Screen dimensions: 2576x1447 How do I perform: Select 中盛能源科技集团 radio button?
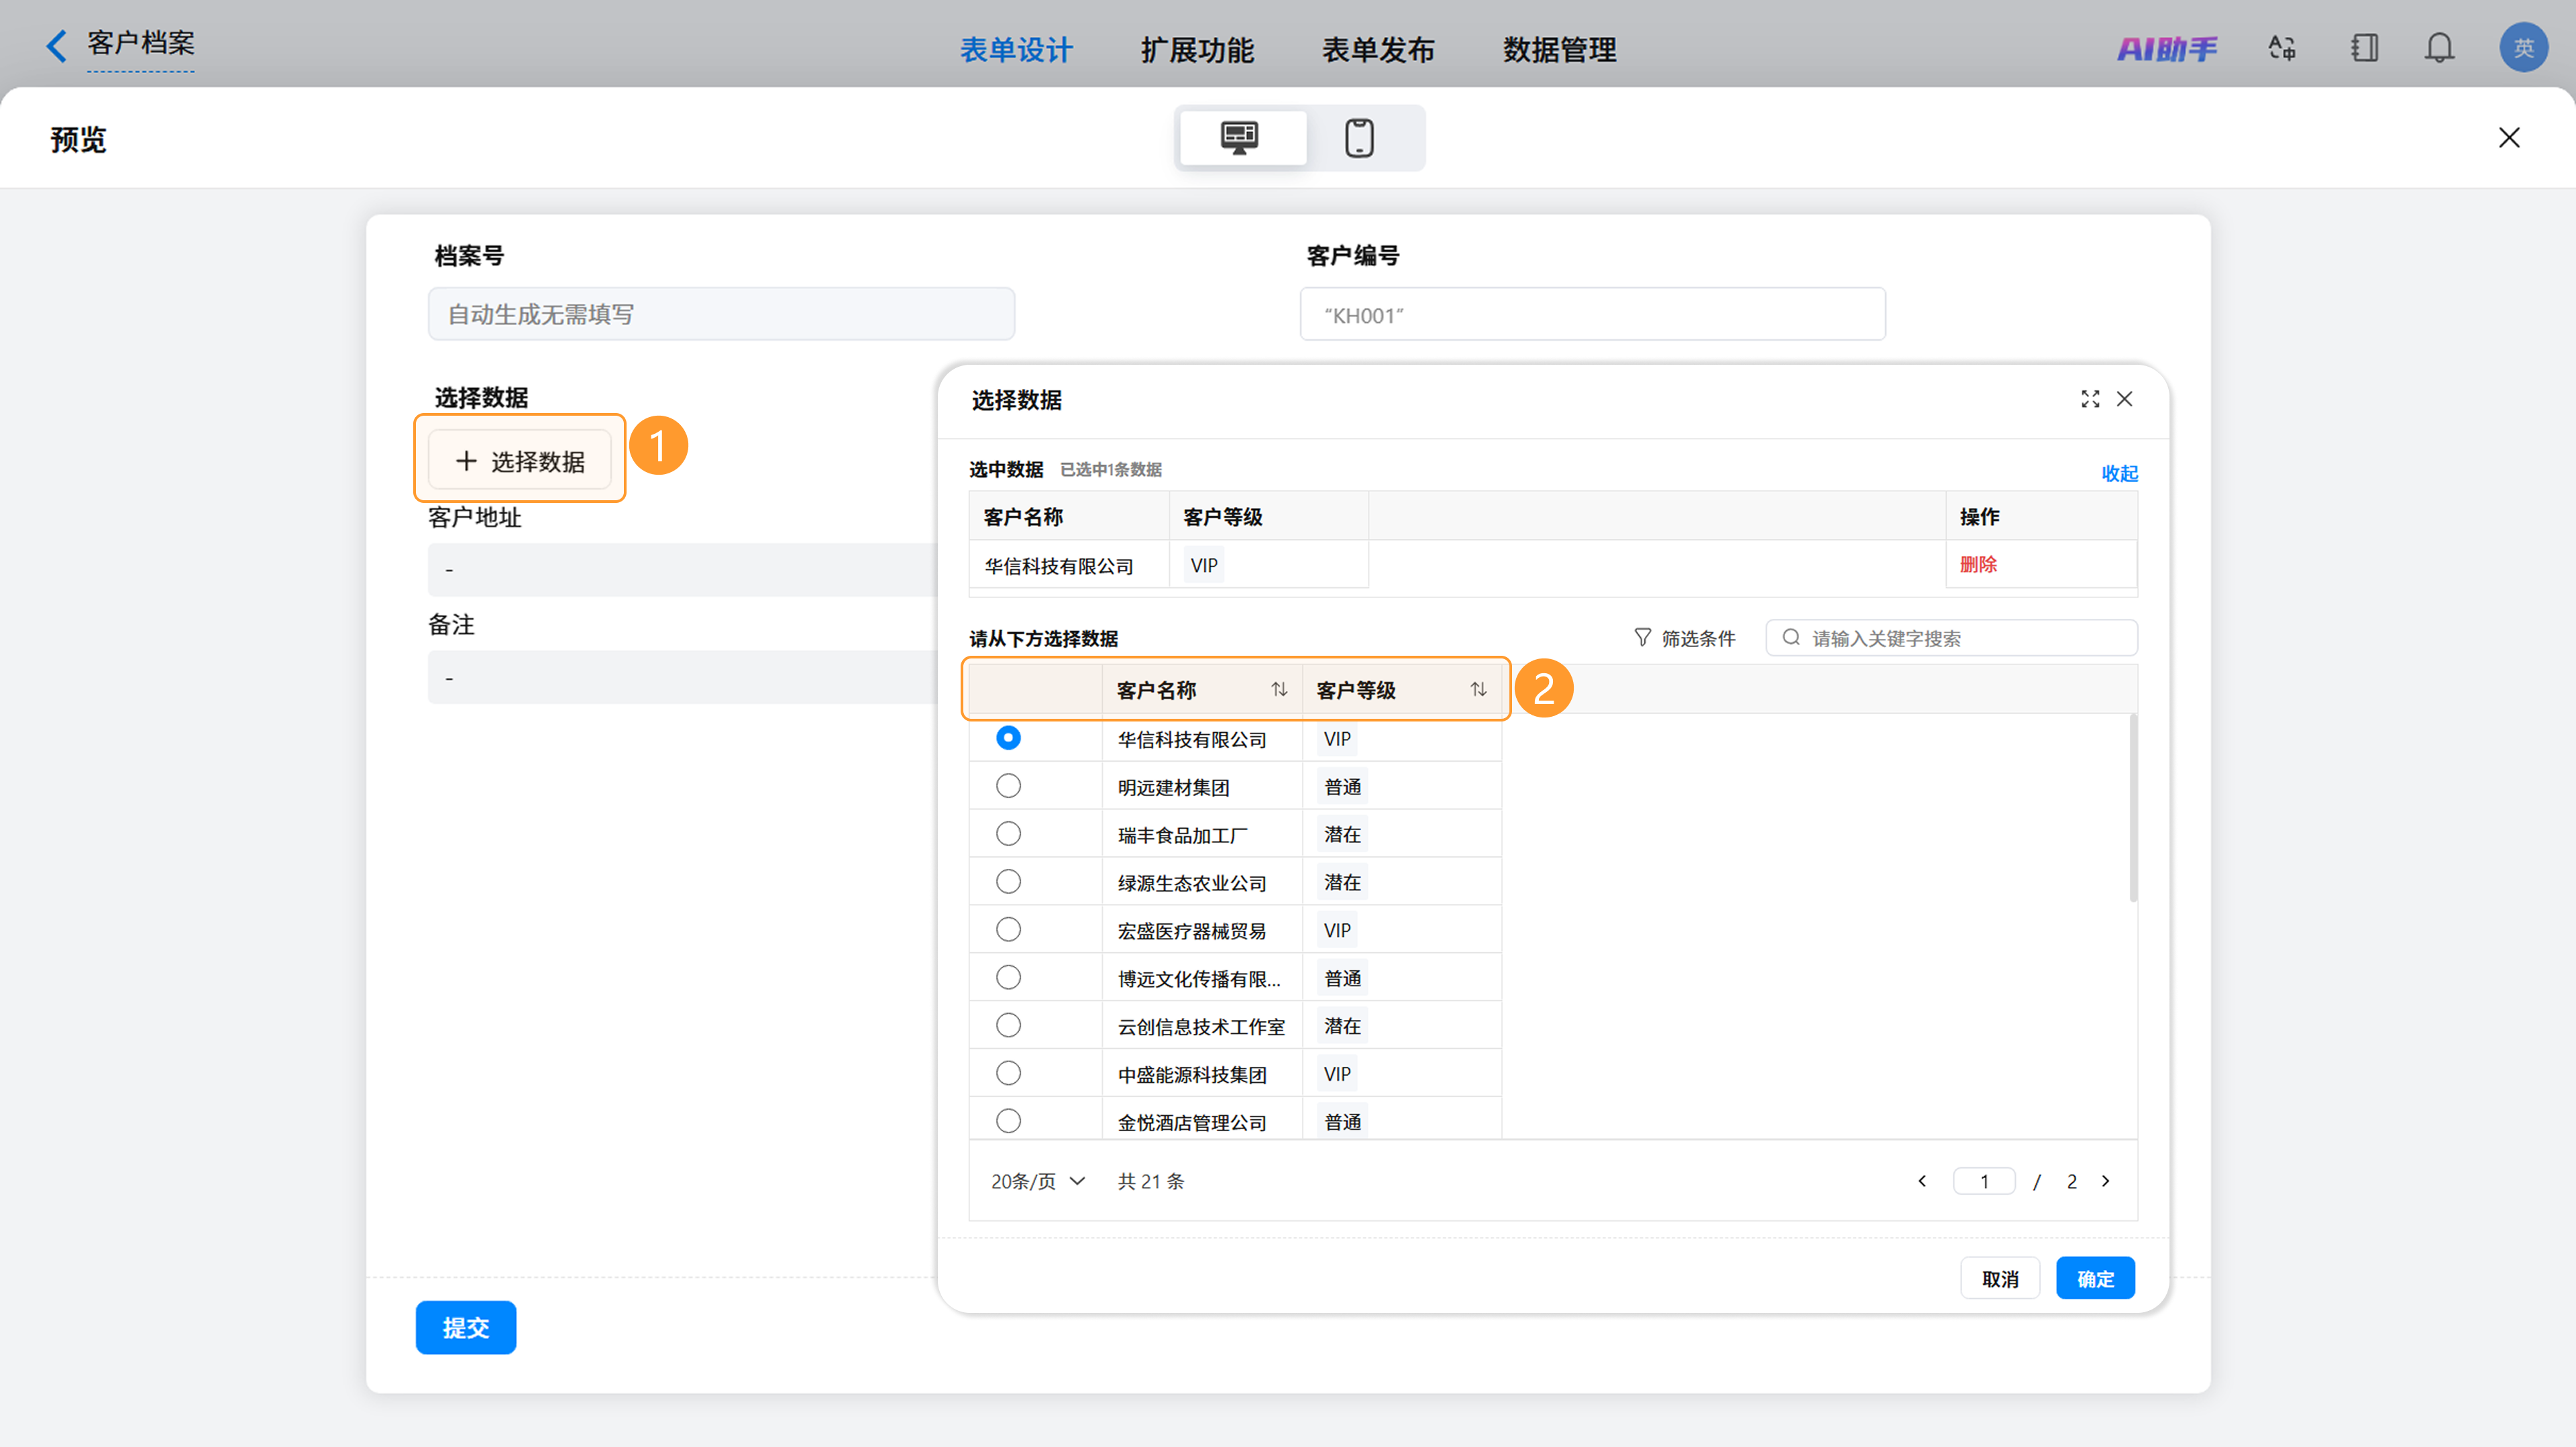click(x=1008, y=1074)
